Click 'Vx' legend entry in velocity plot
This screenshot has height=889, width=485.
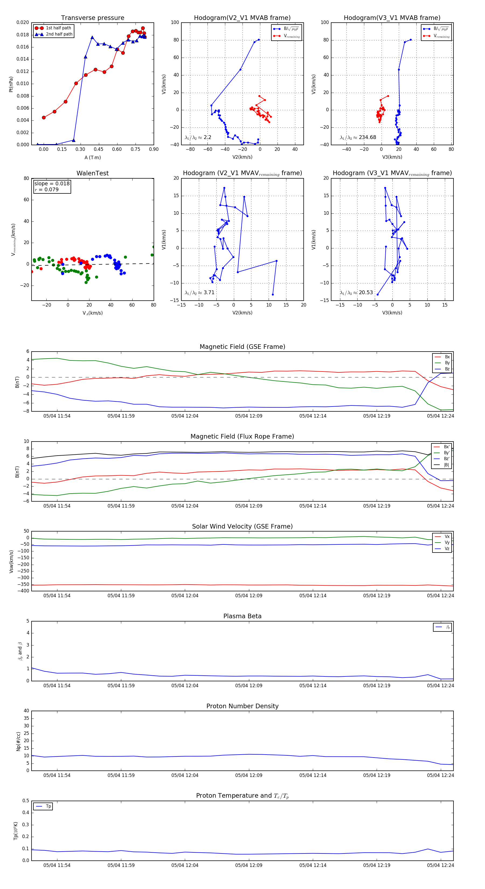[x=442, y=537]
